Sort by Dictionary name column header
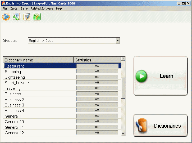This screenshot has height=143, width=192. 38,60
